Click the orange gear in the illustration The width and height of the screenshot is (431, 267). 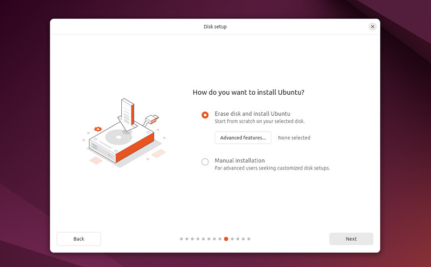click(98, 129)
